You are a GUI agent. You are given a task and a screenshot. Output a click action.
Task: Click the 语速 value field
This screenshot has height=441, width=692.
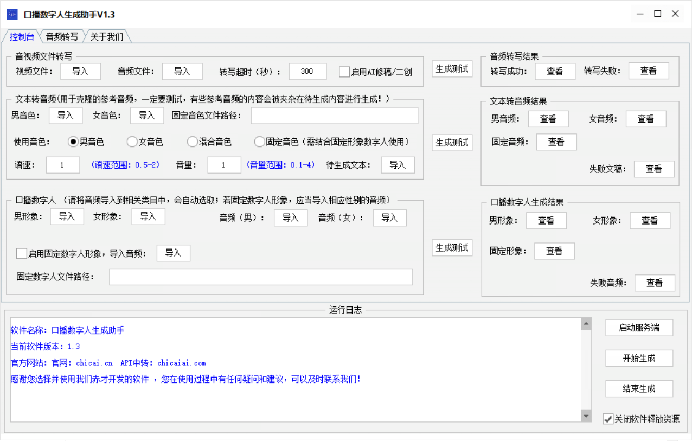click(63, 165)
